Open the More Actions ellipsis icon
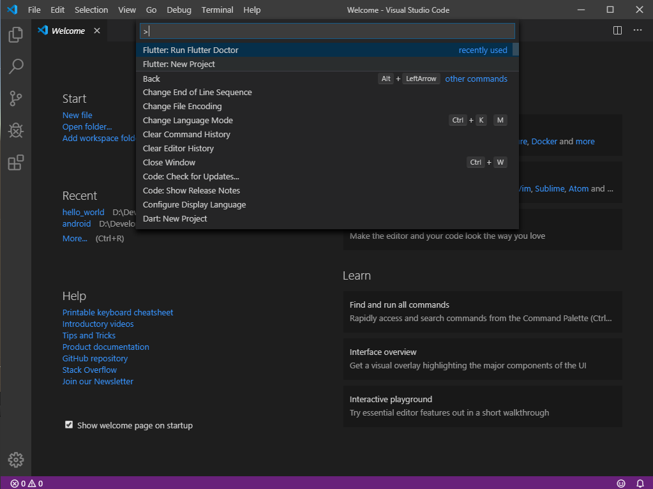The width and height of the screenshot is (653, 489). 638,30
